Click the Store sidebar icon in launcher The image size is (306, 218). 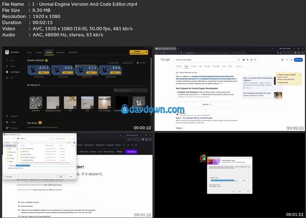pyautogui.click(x=7, y=60)
